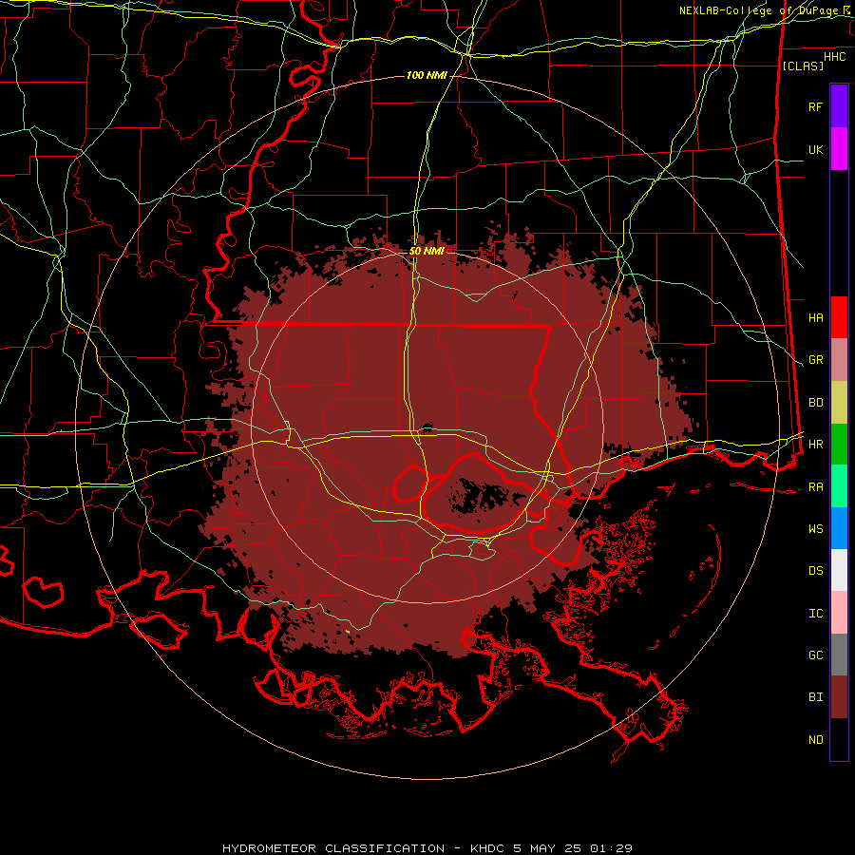Click the WS legend label
855x855 pixels.
[815, 528]
